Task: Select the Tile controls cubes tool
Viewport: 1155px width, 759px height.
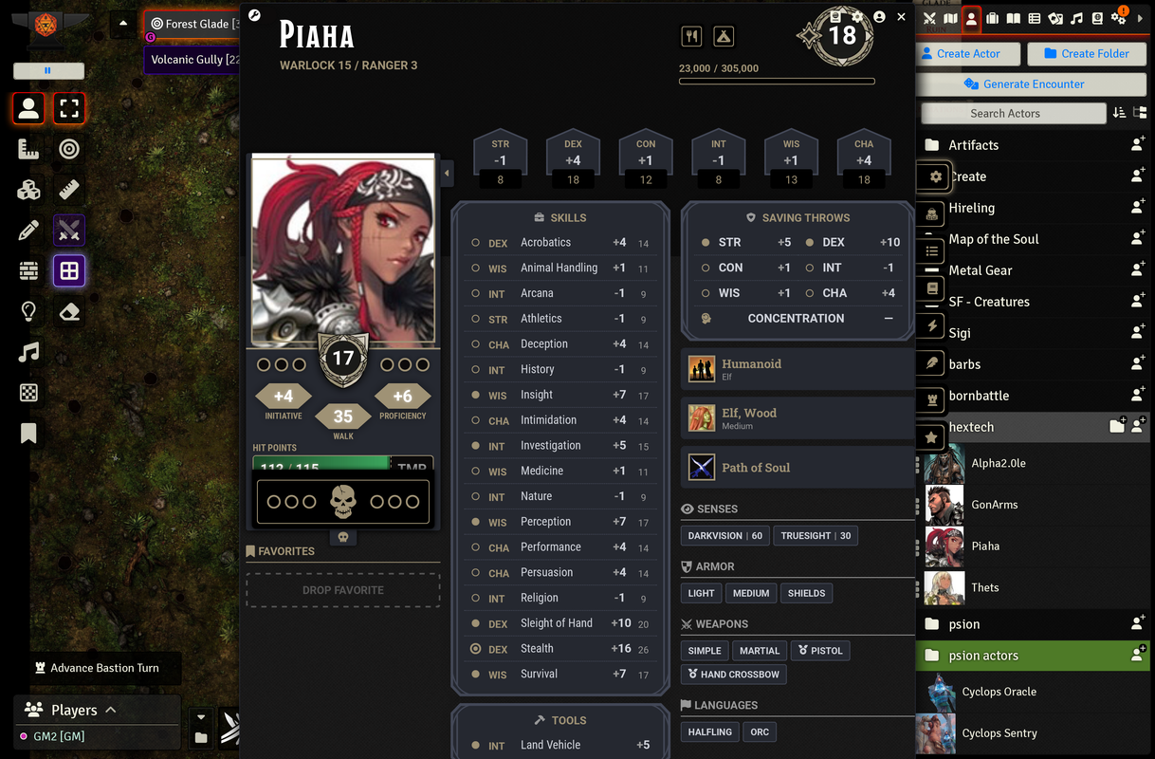Action: pyautogui.click(x=28, y=190)
